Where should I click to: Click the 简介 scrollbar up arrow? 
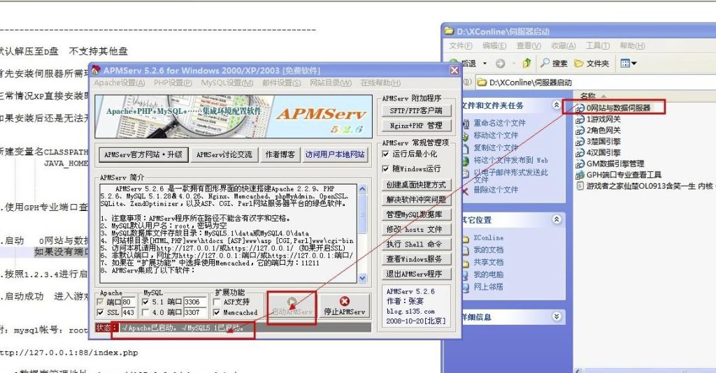point(363,189)
